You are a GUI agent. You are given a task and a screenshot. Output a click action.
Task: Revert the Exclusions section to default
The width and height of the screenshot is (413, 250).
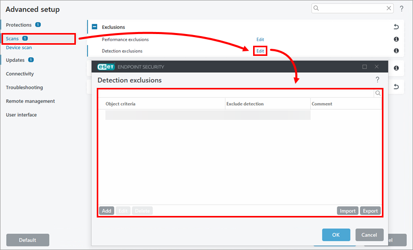coord(396,27)
